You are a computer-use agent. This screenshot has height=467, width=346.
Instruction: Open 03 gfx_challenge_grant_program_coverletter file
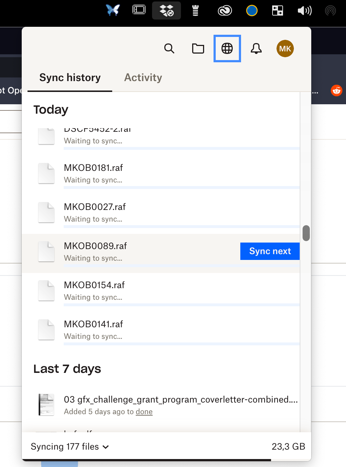tap(181, 400)
